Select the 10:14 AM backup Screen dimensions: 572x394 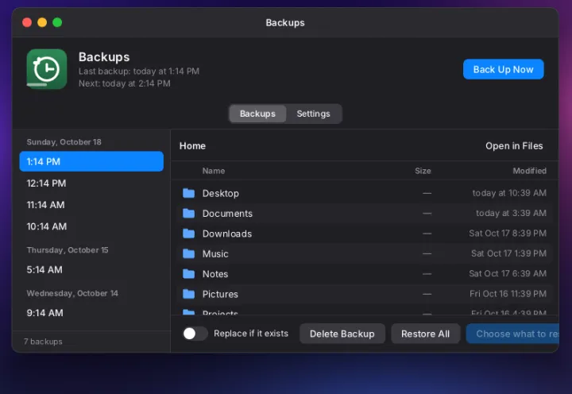pos(91,226)
